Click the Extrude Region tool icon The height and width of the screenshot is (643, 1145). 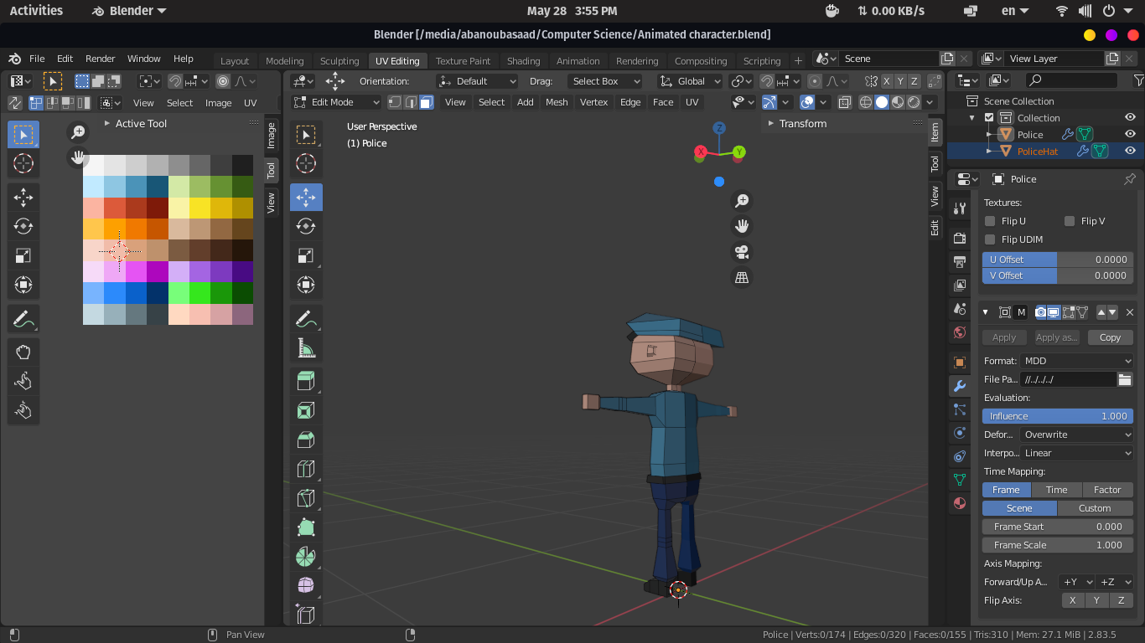(x=306, y=381)
